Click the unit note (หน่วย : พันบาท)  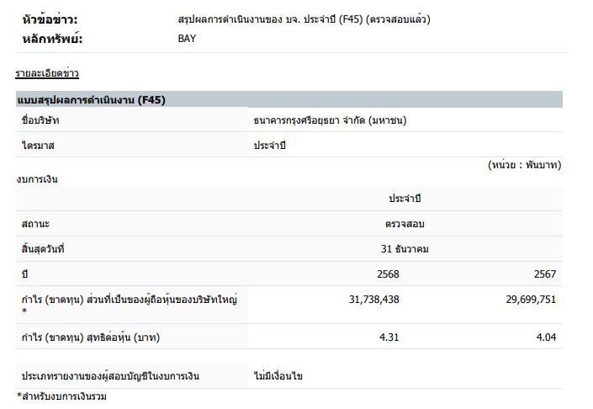[x=524, y=165]
